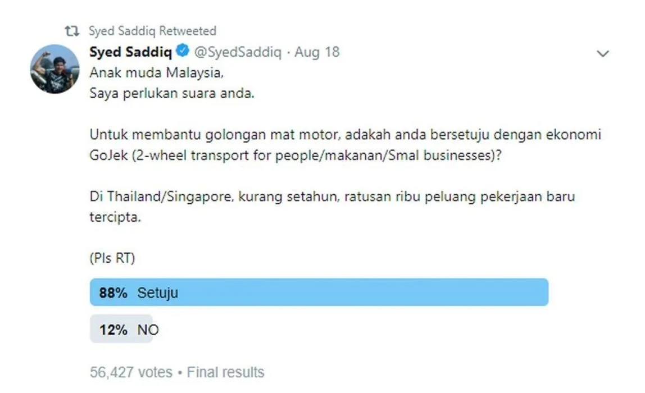Image resolution: width=645 pixels, height=393 pixels.
Task: Click Syed Saddiq's profile avatar photo
Action: coord(54,69)
